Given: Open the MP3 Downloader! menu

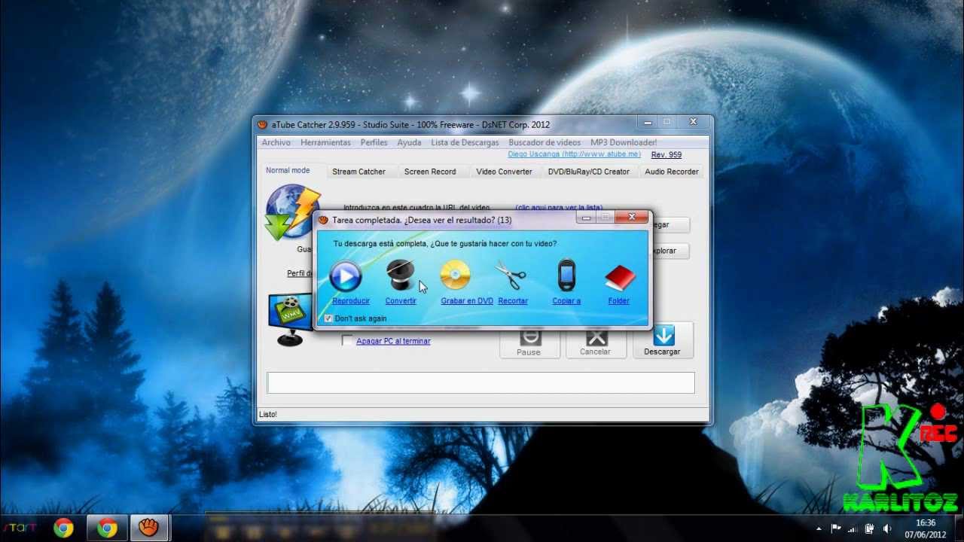Looking at the screenshot, I should click(624, 142).
